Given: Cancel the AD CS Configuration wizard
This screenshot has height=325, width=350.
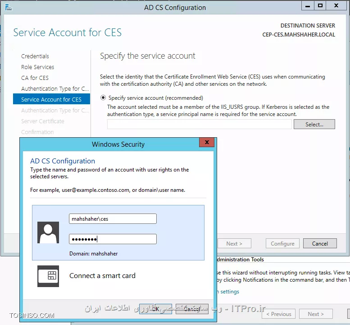Looking at the screenshot, I should (320, 244).
